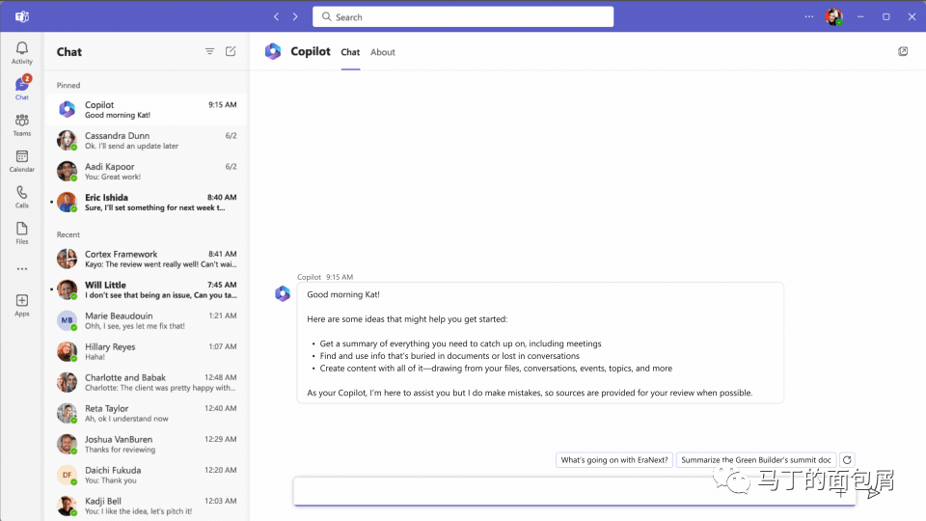Show more apps via sidebar ellipsis
Viewport: 926px width, 521px height.
click(22, 269)
